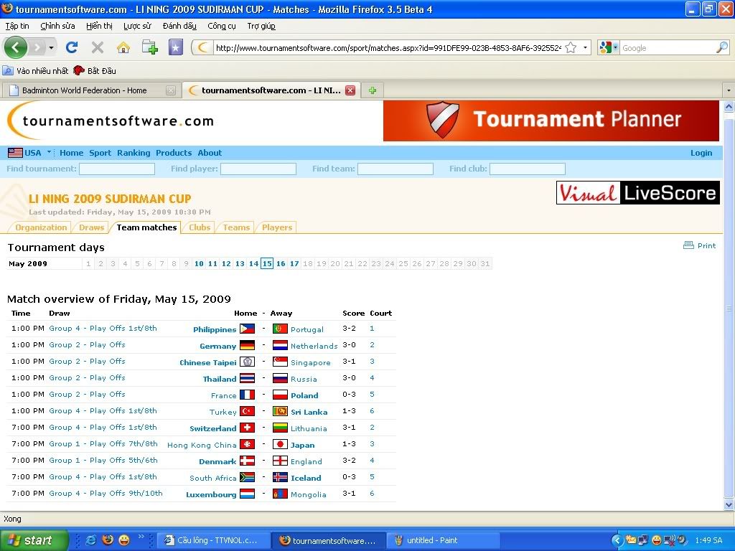Open the search engine selector dropdown

tap(615, 47)
